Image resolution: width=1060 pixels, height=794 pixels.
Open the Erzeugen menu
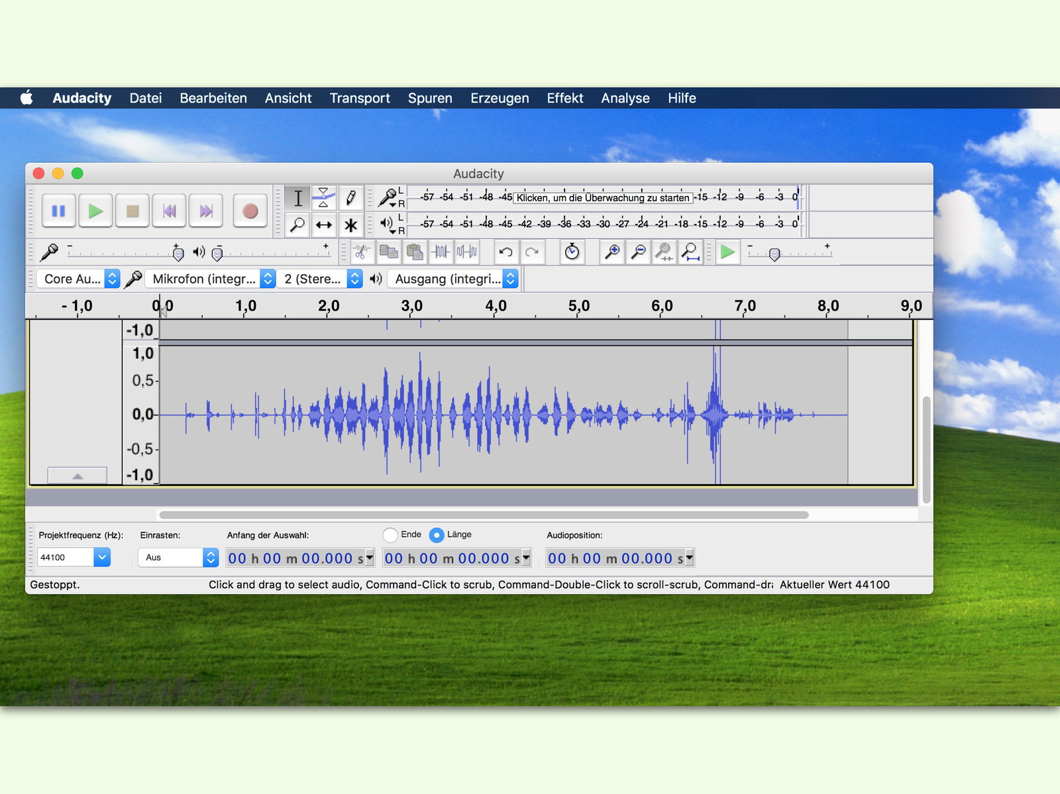(500, 98)
